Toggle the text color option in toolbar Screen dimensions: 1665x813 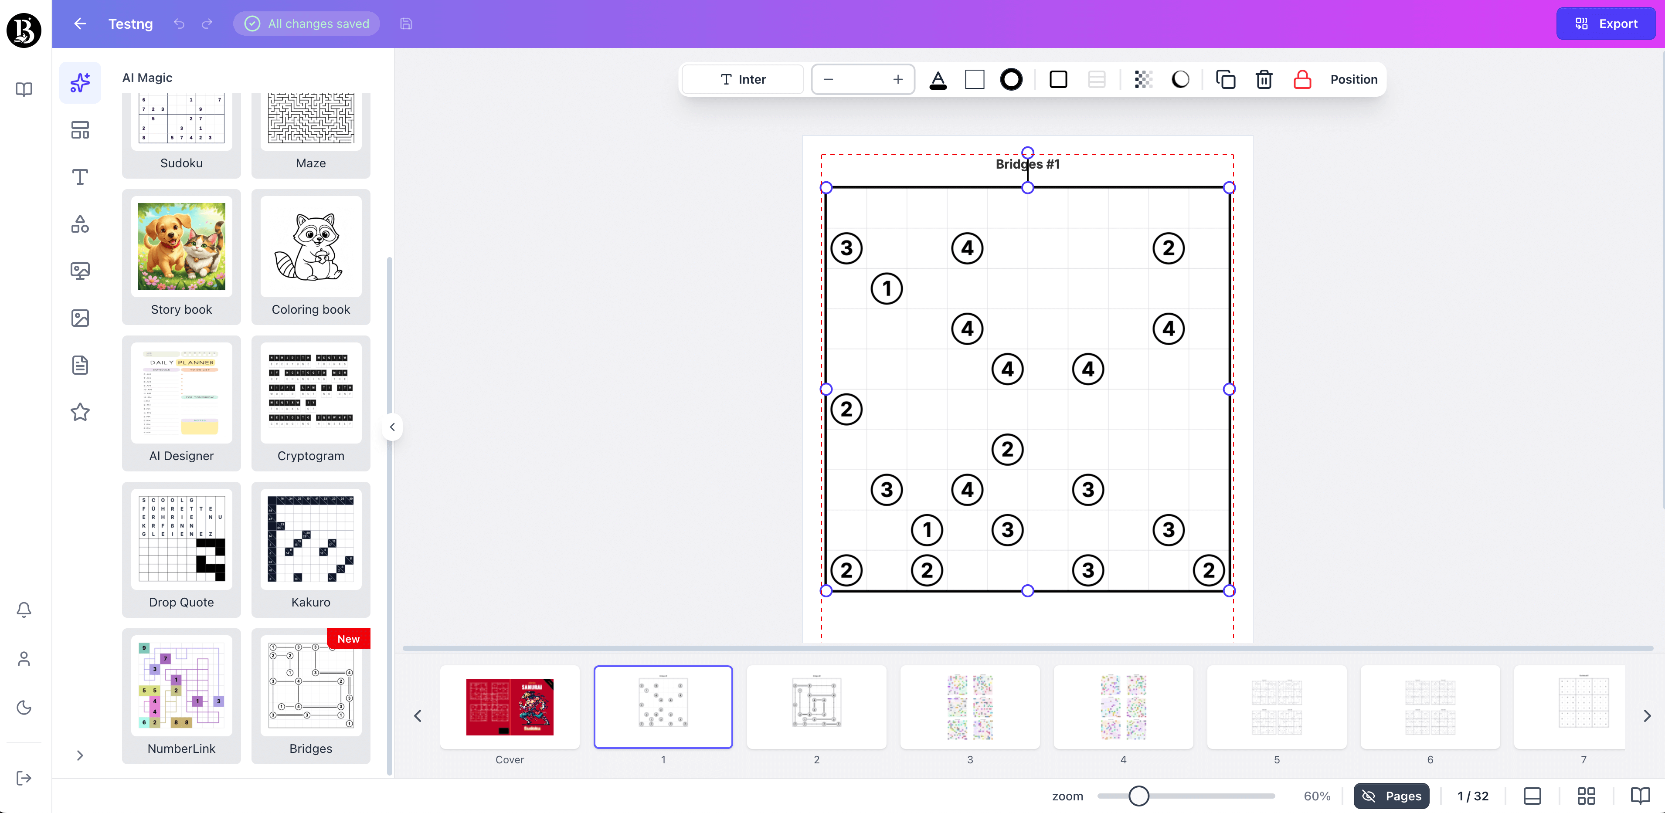pyautogui.click(x=938, y=79)
